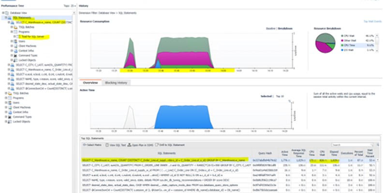Click the Resource Breakdown pie chart
The width and height of the screenshot is (387, 193).
point(325,43)
